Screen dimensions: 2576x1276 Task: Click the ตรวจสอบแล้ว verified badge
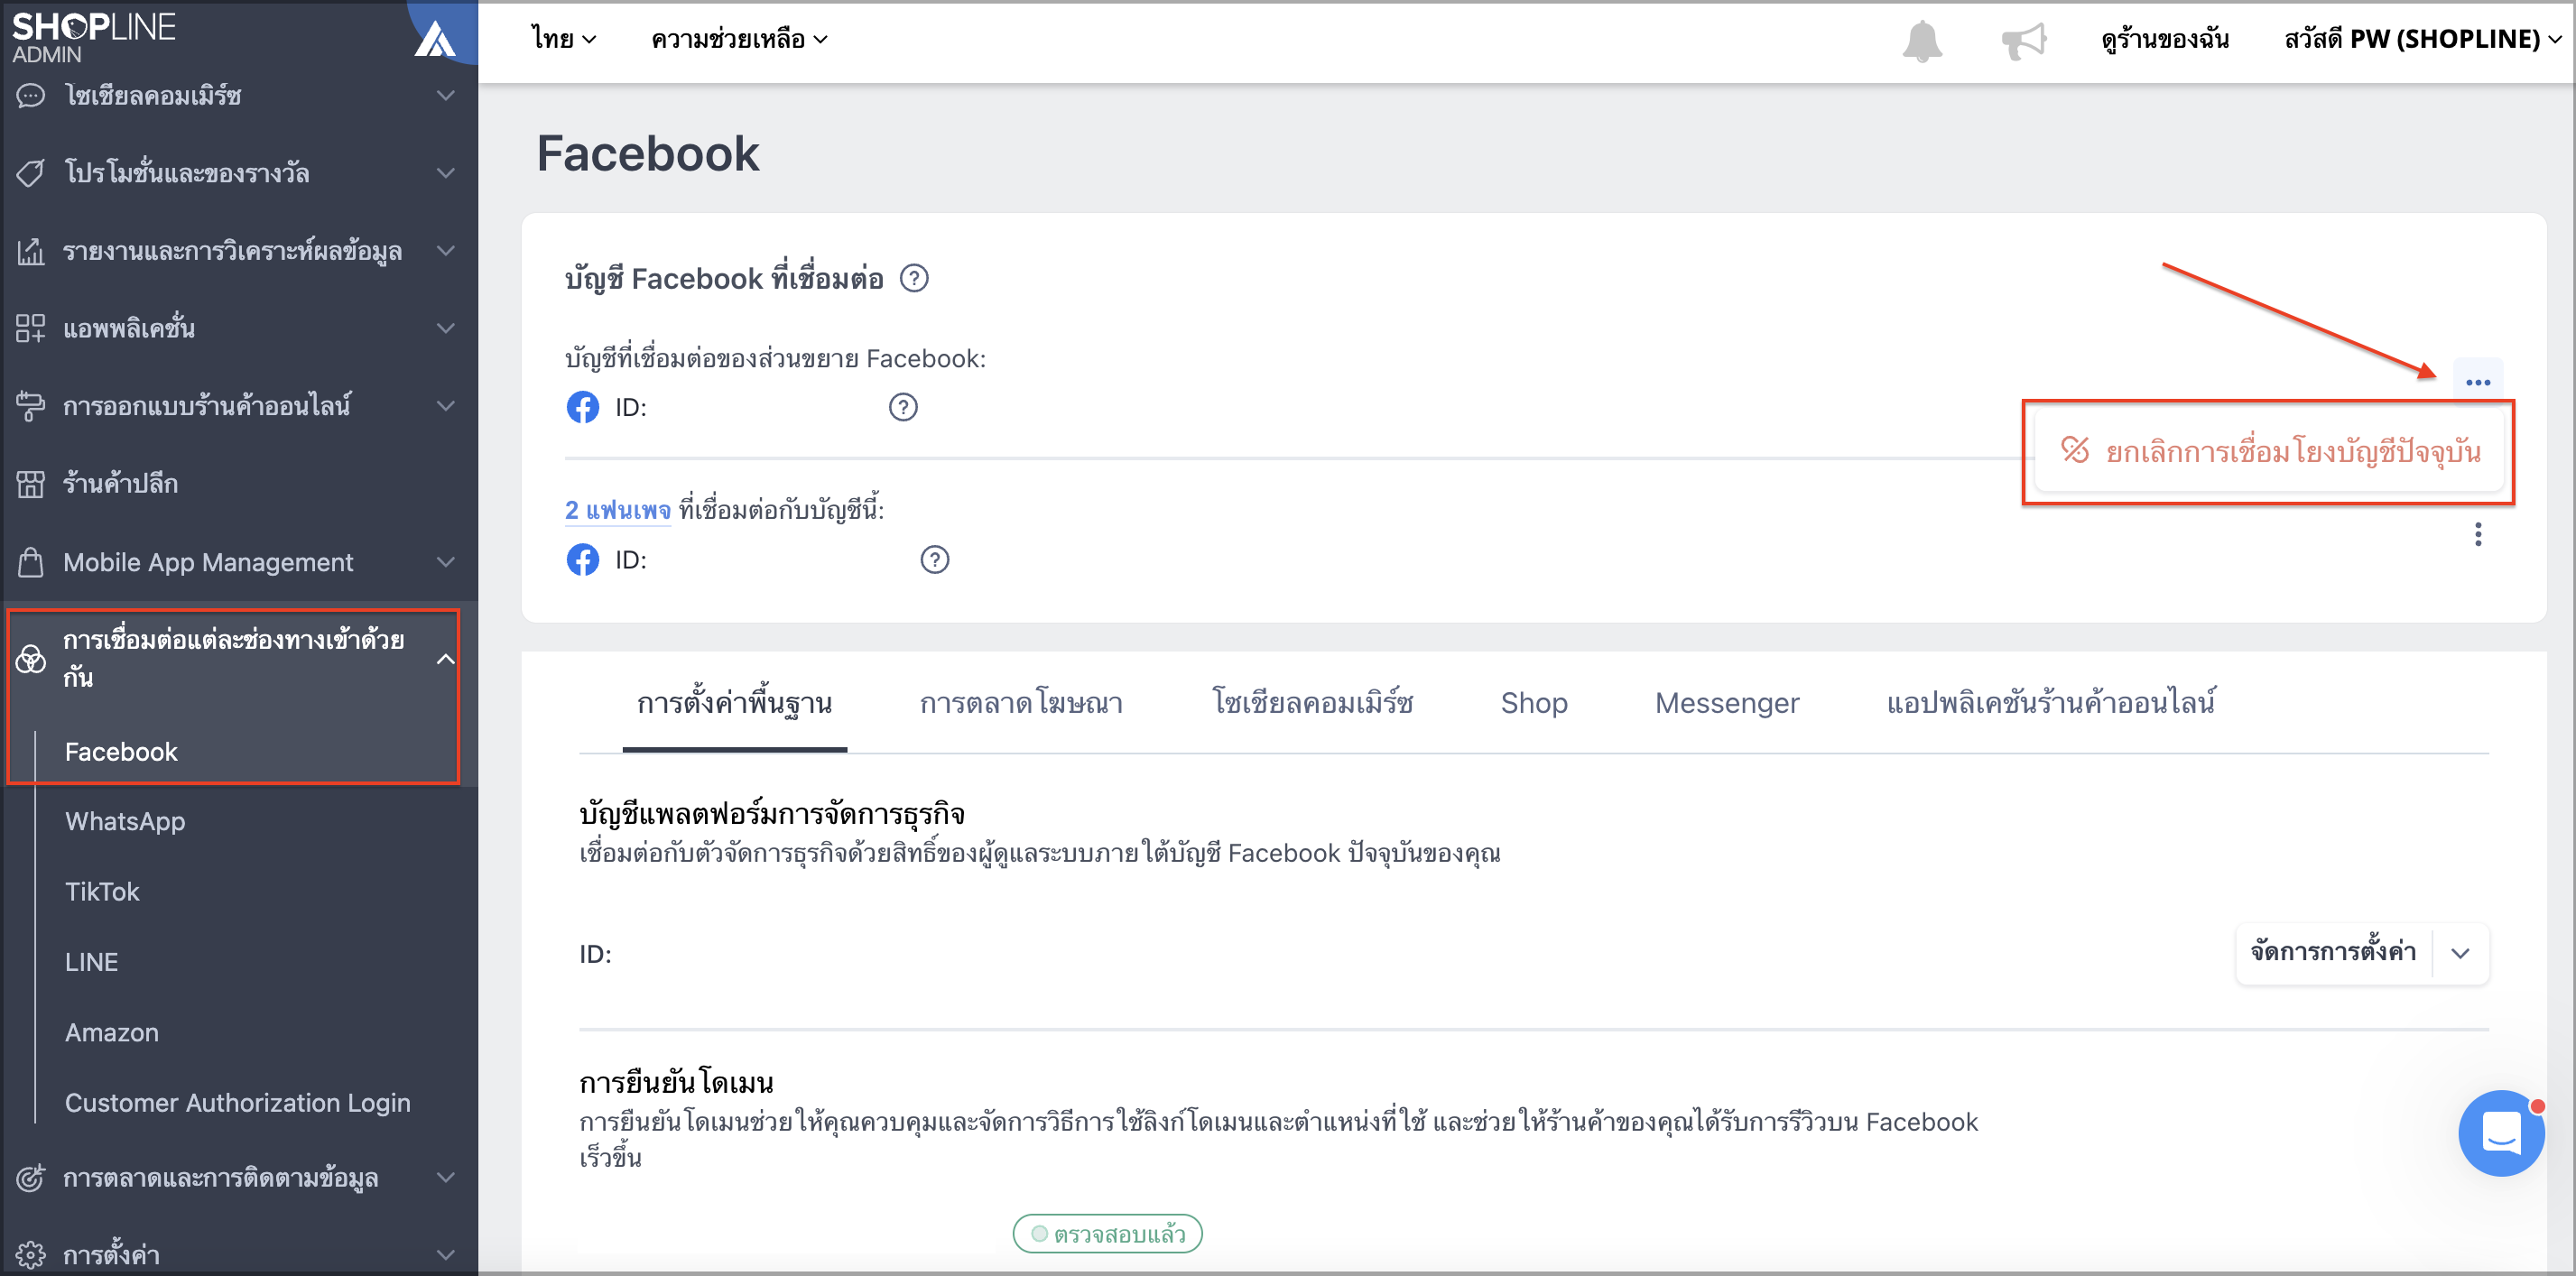[1107, 1233]
